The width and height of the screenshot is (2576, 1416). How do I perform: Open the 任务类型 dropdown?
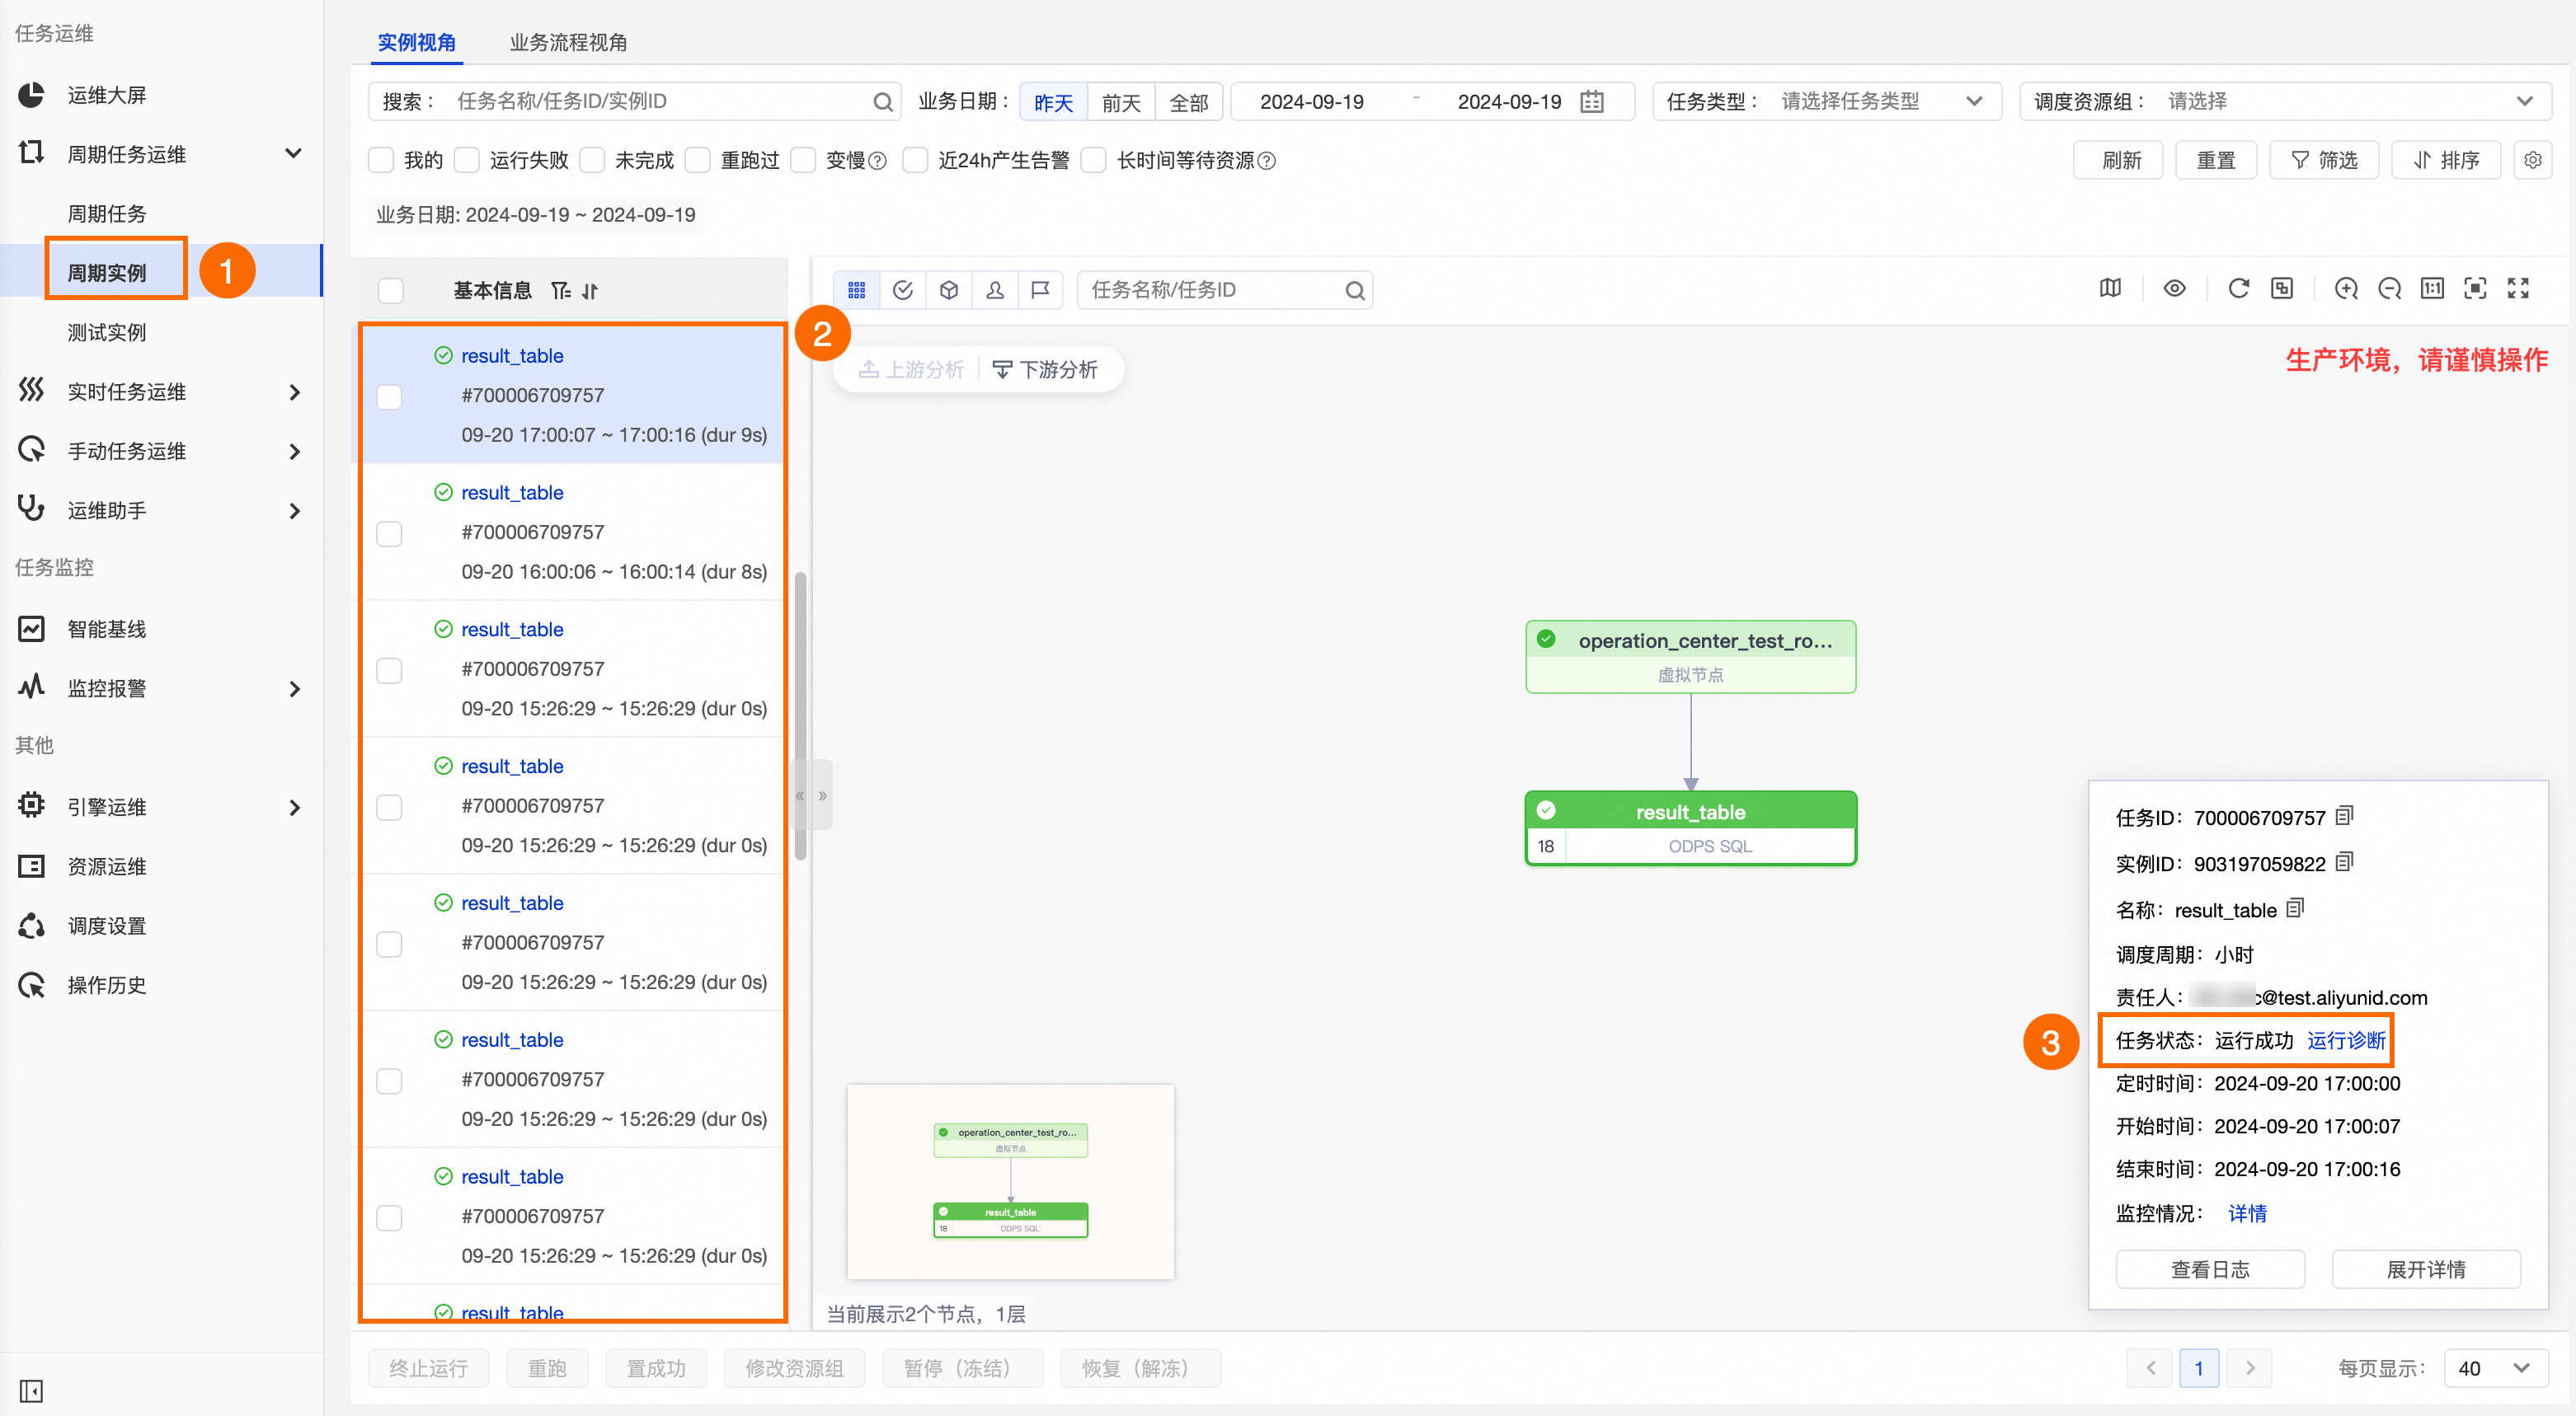pos(1826,102)
